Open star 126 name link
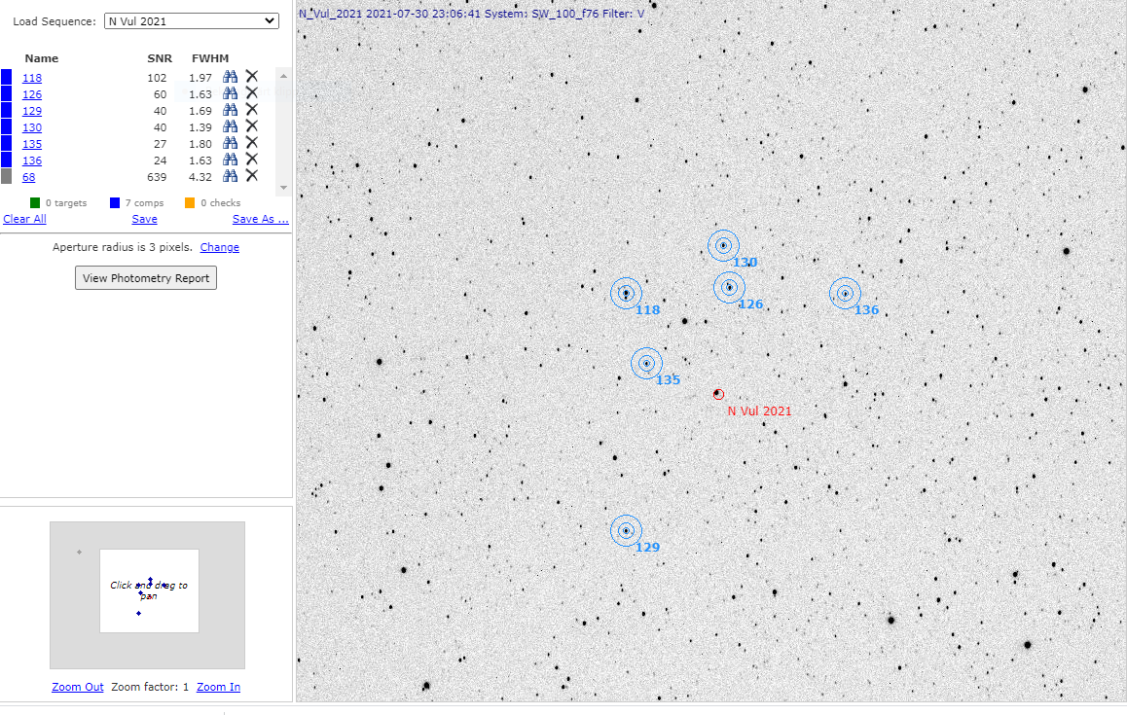1127x715 pixels. point(32,94)
